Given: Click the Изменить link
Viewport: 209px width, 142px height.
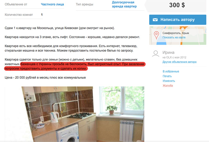Looking at the screenshot, I should pyautogui.click(x=169, y=81).
